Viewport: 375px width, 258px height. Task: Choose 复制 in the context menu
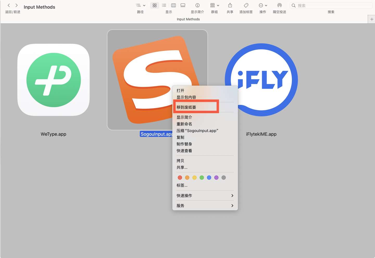[205, 137]
